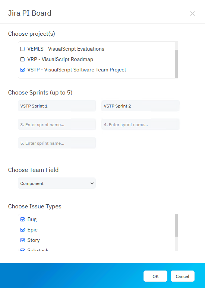Click the projects list scrollbar

click(176, 64)
